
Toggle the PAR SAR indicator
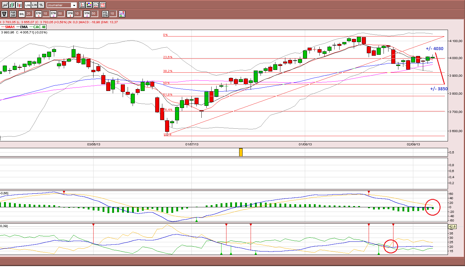[x=13, y=14]
